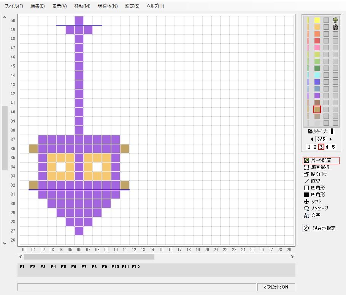Viewport: 346px width, 295px height.
Task: Activate the シフト shift tool
Action: pos(313,202)
